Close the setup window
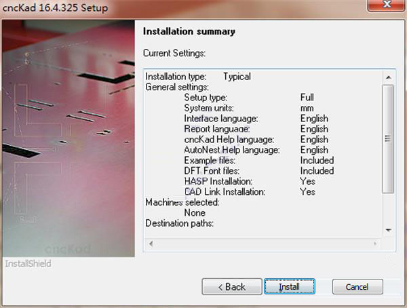The width and height of the screenshot is (407, 308). coord(387,5)
